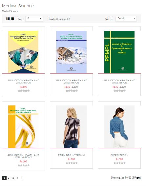Open the EXERCI TATION product link
146x186 pixels.
(119, 155)
